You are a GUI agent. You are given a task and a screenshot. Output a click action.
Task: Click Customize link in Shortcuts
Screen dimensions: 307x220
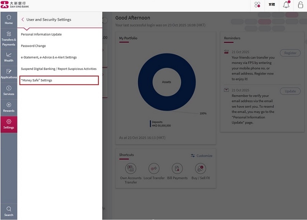pyautogui.click(x=201, y=156)
